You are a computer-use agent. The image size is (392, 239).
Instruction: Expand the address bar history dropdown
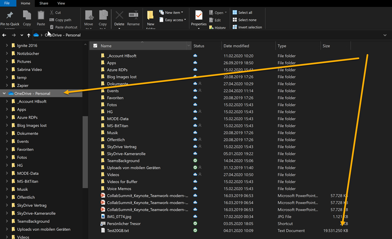385,35
